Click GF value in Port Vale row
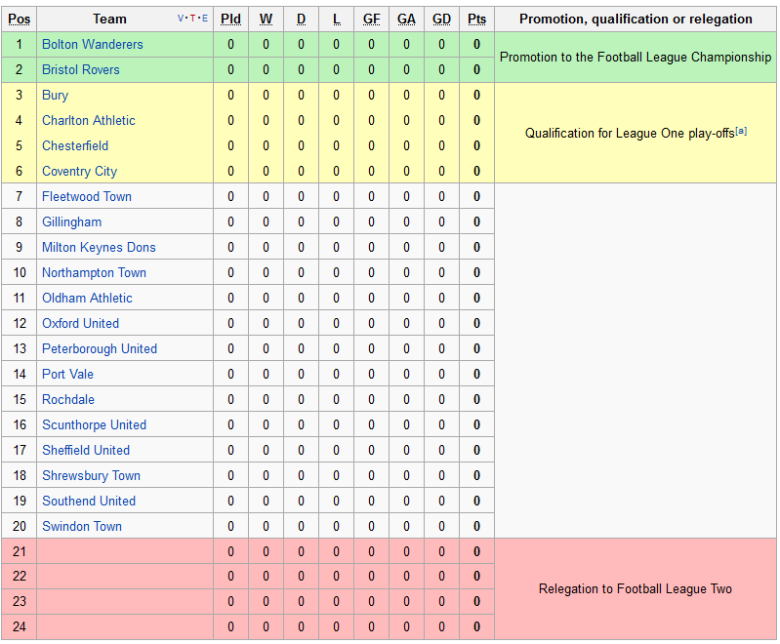Screen dimensions: 780x644 (x=372, y=374)
